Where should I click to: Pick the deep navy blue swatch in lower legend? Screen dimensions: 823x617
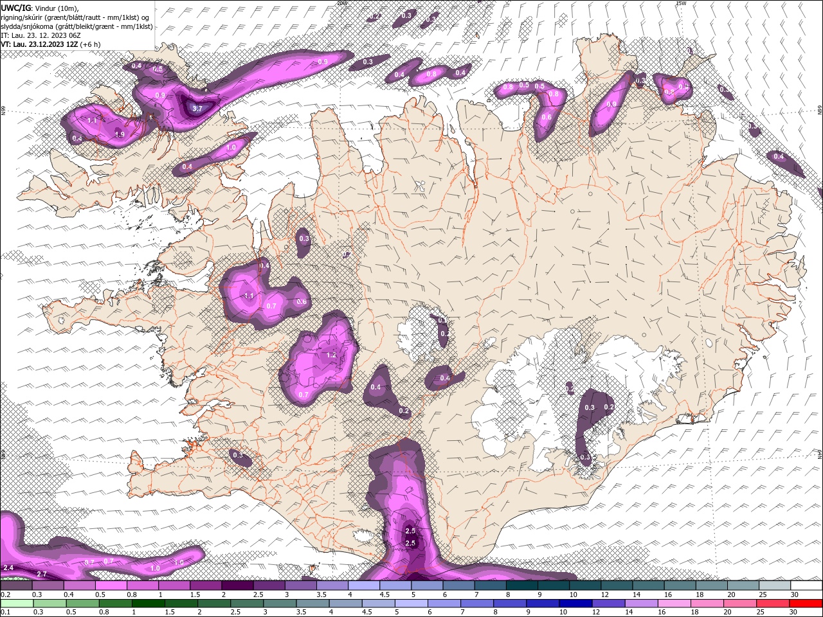[575, 604]
